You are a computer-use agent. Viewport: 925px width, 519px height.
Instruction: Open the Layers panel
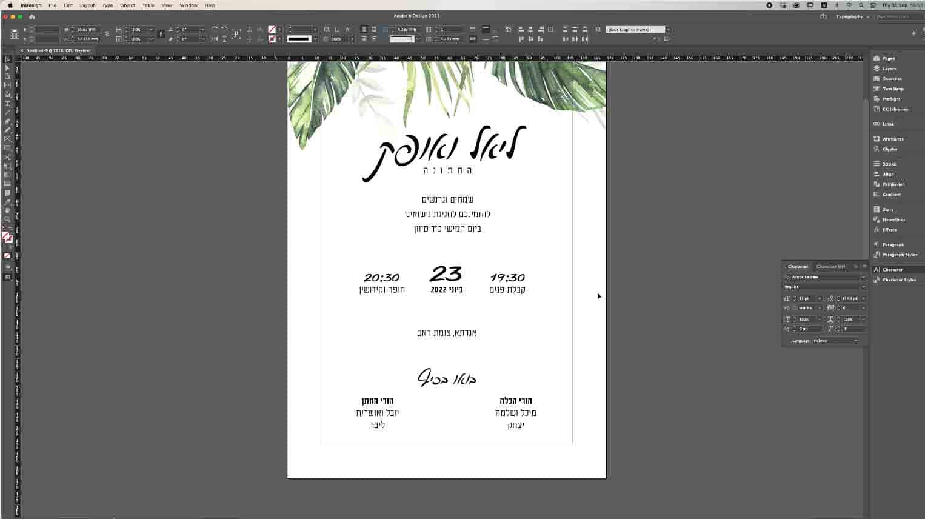click(889, 69)
